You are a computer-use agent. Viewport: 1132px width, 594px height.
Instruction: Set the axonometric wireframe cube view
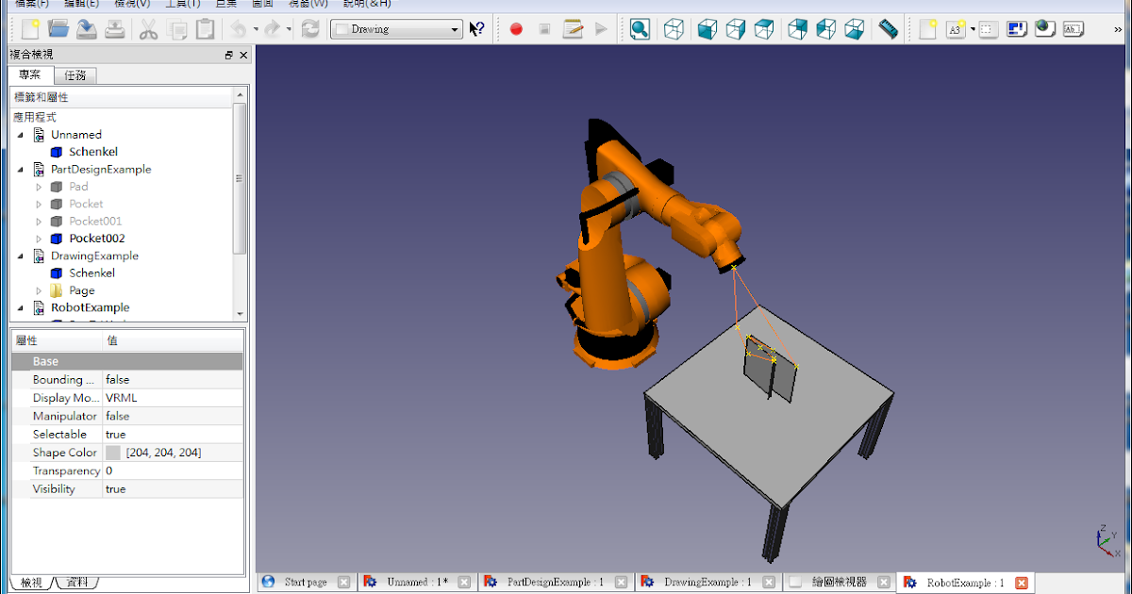click(674, 28)
